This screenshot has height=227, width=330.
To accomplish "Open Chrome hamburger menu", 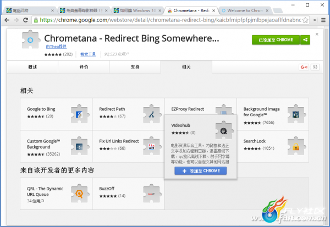I will coord(323,20).
